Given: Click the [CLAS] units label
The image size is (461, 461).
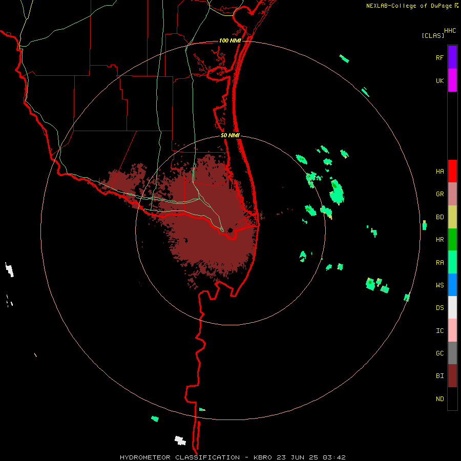Looking at the screenshot, I should pyautogui.click(x=433, y=35).
